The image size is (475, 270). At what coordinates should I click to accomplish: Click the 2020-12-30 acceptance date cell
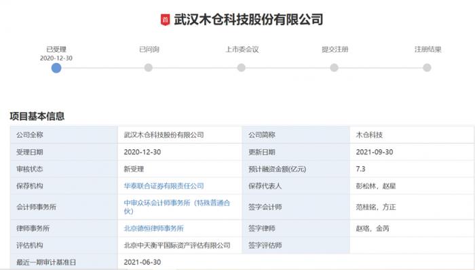[x=142, y=152]
